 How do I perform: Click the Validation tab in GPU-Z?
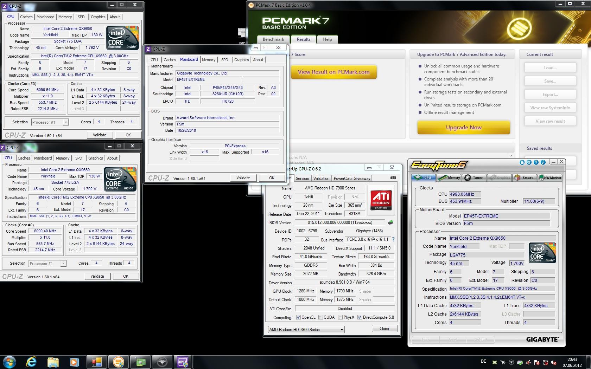pos(321,179)
